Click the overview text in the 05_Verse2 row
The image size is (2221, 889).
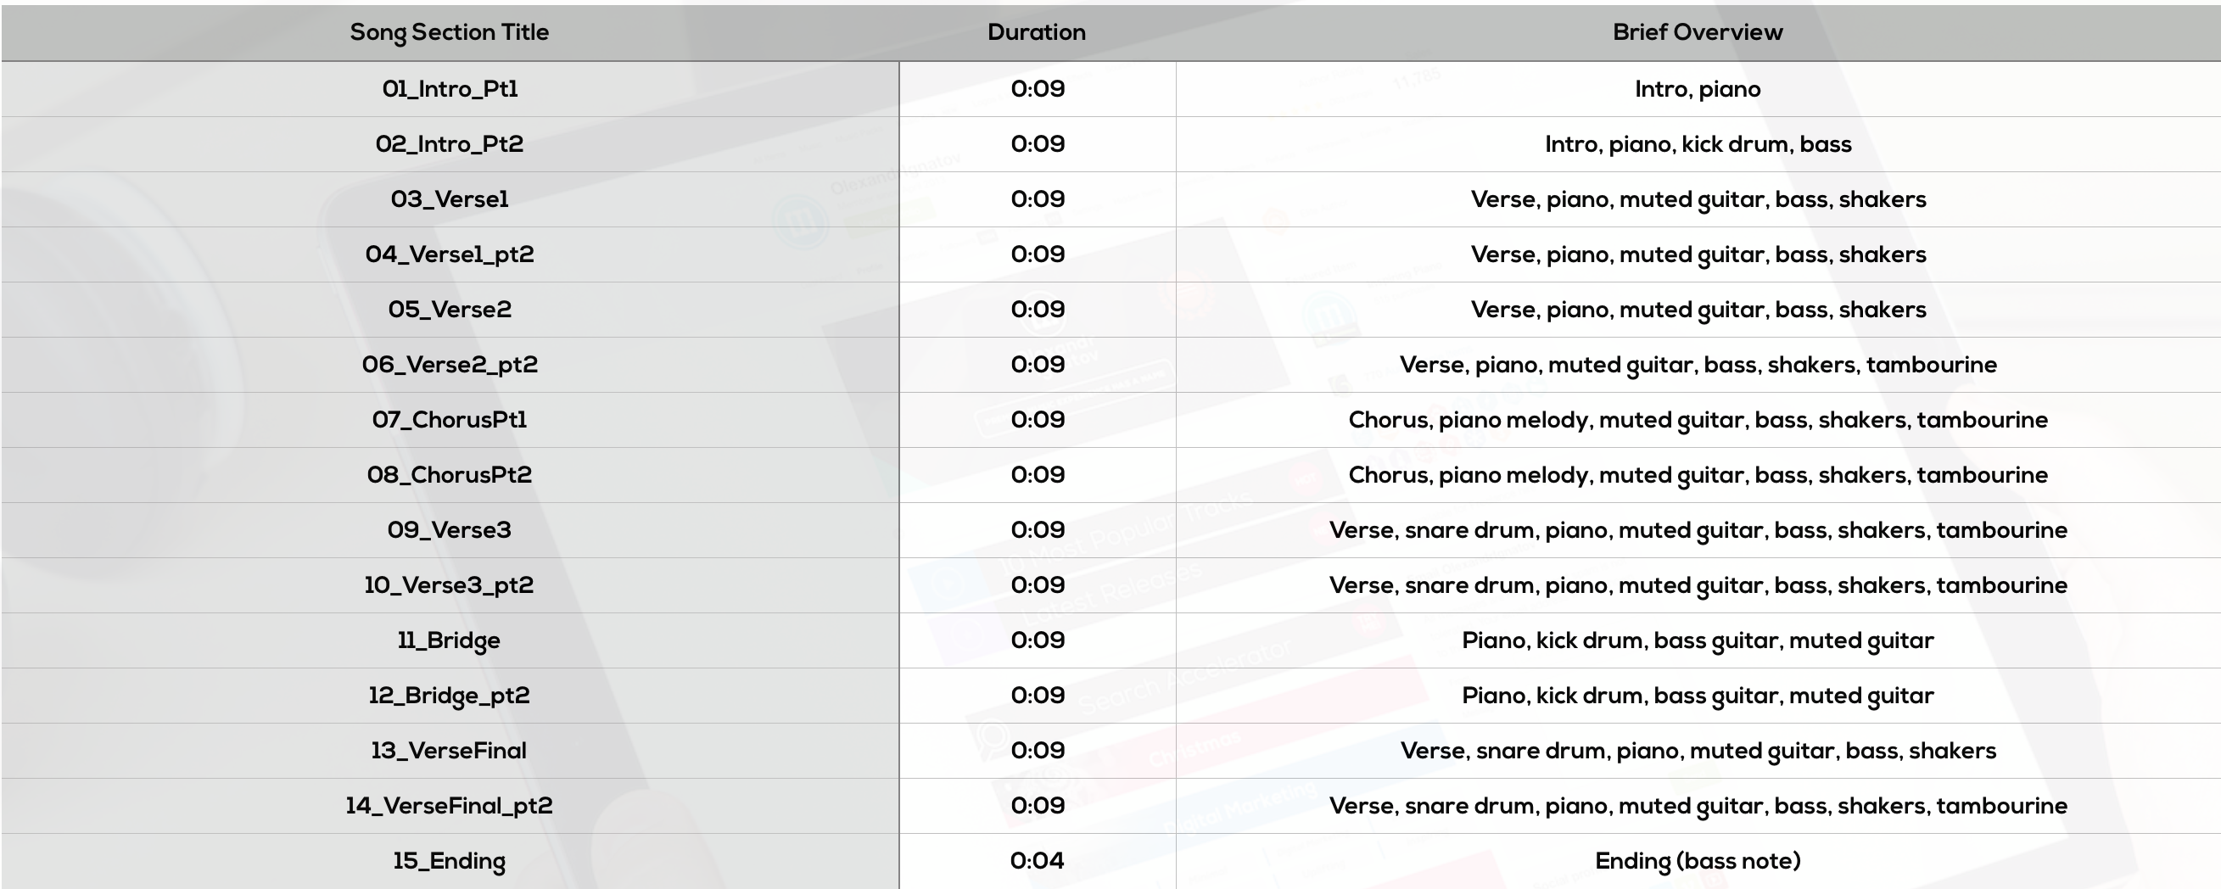1698,310
